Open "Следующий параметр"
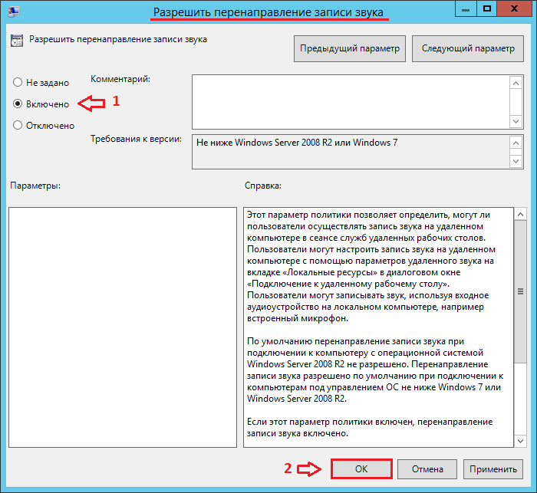This screenshot has width=537, height=493. tap(468, 48)
